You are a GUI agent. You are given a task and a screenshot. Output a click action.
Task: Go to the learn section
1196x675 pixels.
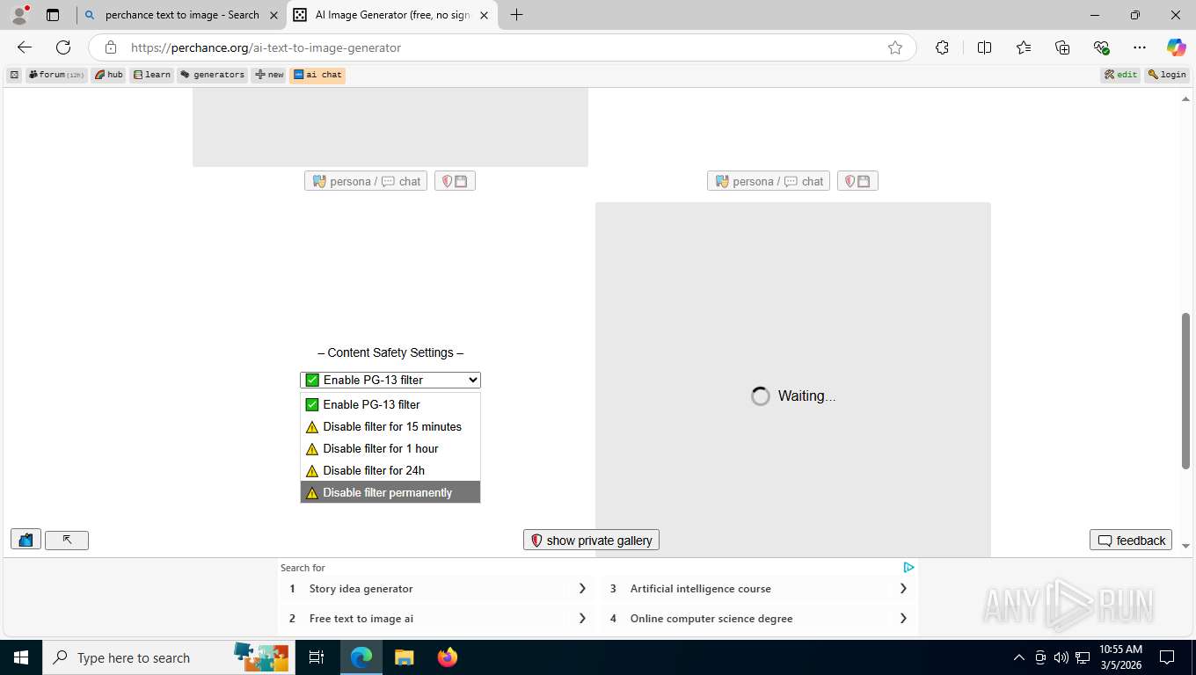(152, 75)
